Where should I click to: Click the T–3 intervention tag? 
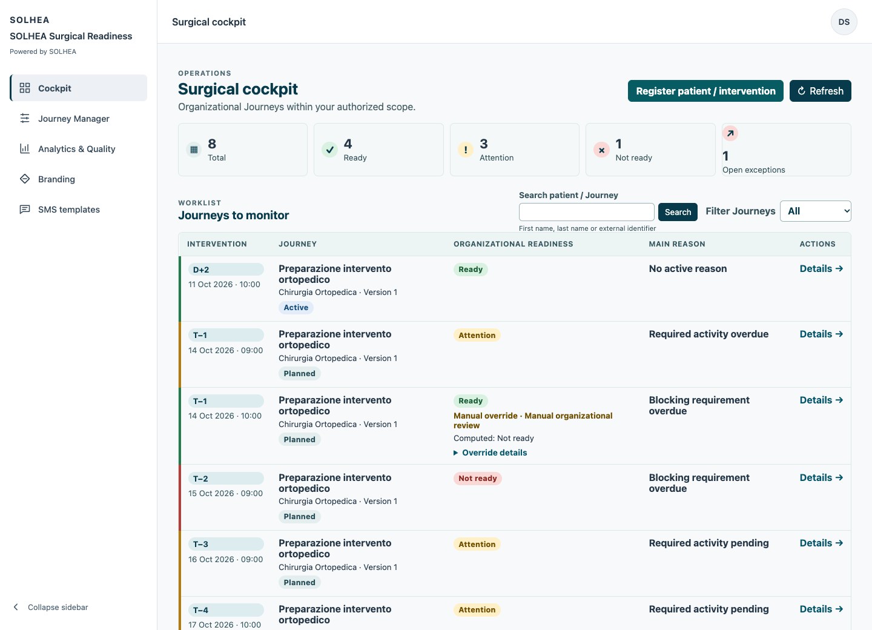(x=226, y=544)
